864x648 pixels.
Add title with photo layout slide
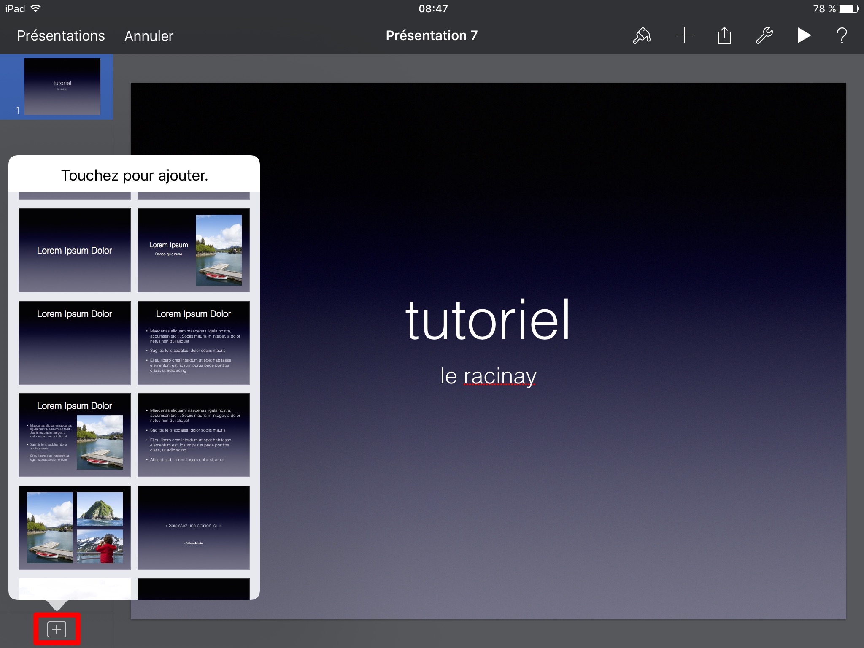[x=193, y=250]
